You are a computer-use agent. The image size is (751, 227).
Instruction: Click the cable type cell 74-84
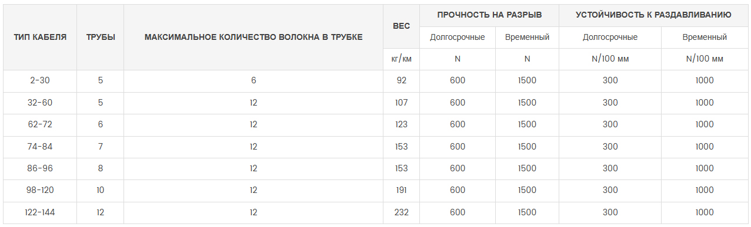[x=40, y=147]
